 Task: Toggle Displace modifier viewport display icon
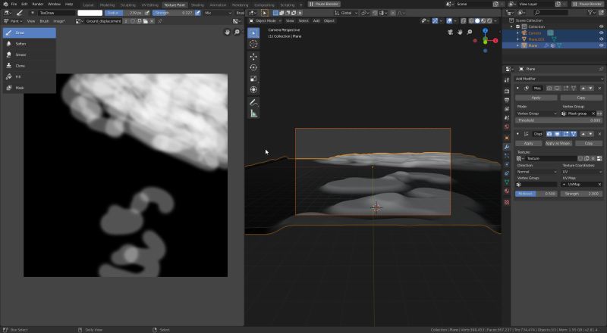click(558, 134)
